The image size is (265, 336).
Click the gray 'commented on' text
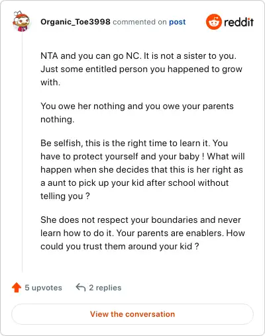pos(140,22)
